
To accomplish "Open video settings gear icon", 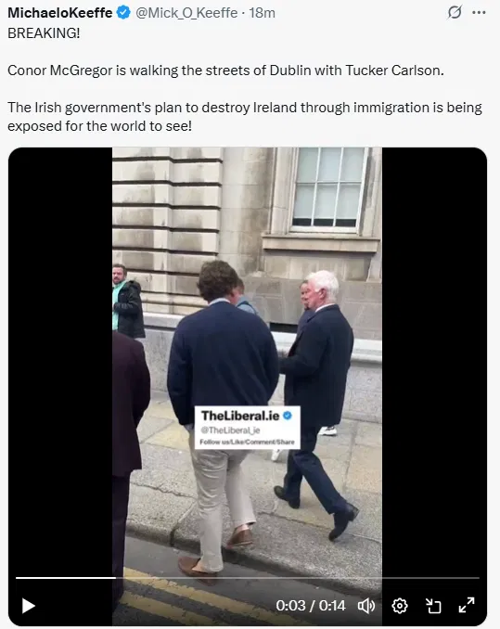I will 400,606.
